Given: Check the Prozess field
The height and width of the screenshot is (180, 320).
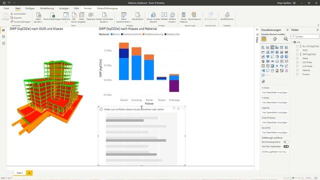Looking at the screenshot, I should click(x=297, y=74).
